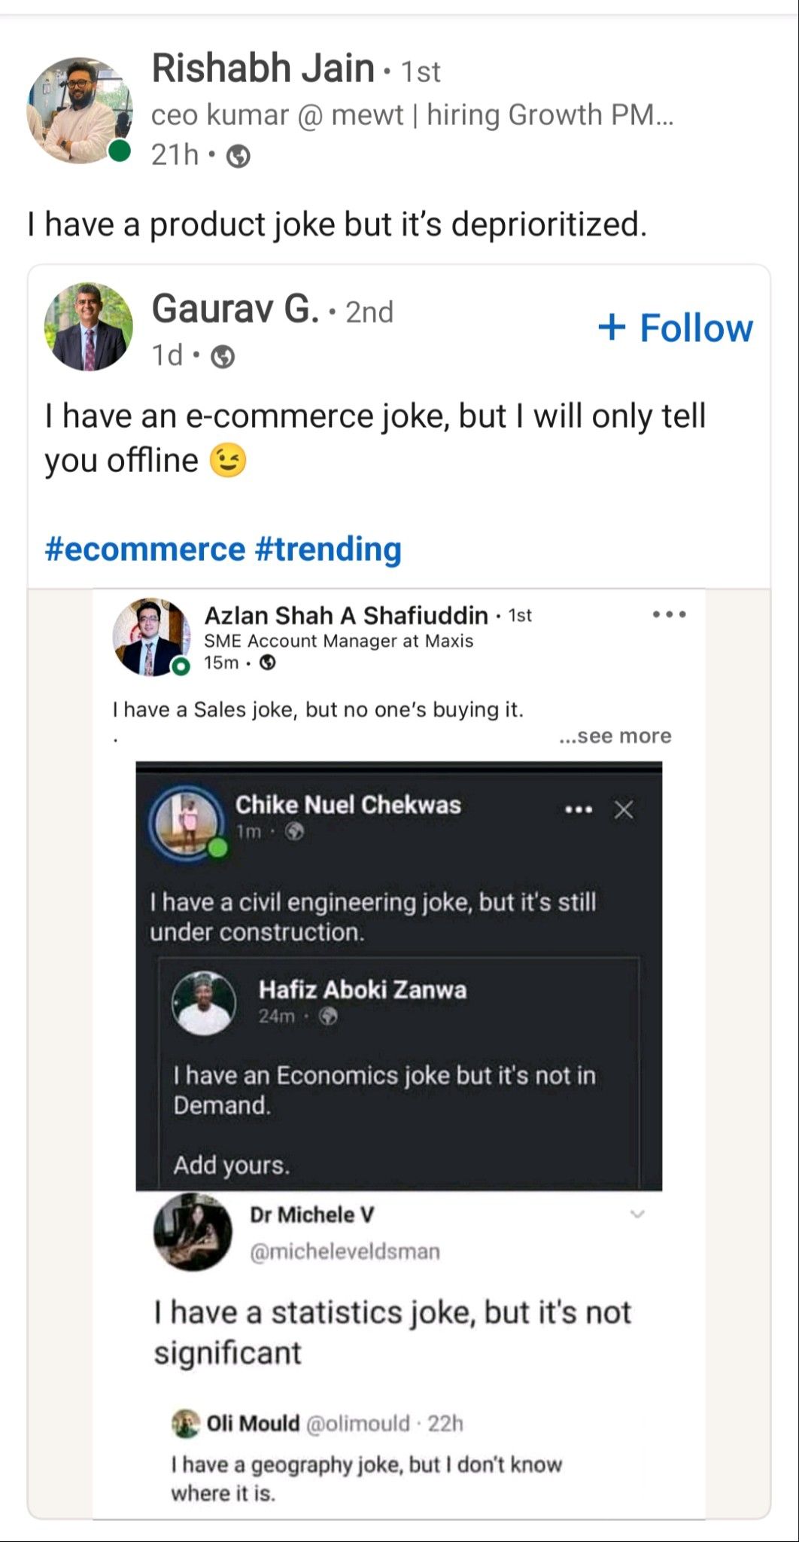Expand Azlan's post with see more
The image size is (799, 1542).
(615, 736)
